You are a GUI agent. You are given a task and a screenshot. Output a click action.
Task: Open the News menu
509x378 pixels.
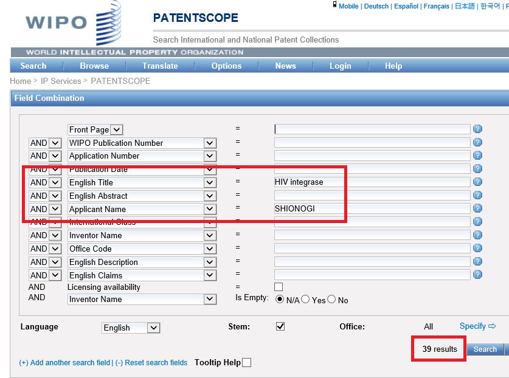click(286, 66)
